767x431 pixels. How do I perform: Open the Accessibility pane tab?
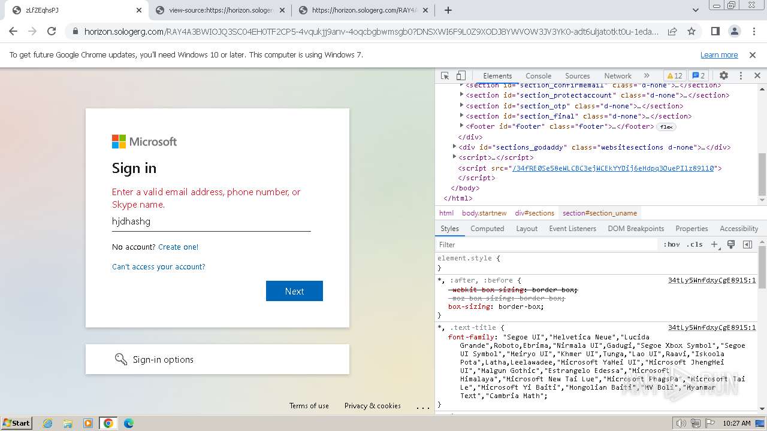pyautogui.click(x=739, y=229)
